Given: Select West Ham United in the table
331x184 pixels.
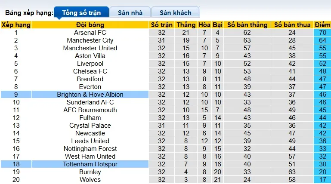Looking at the screenshot, I should click(90, 156).
